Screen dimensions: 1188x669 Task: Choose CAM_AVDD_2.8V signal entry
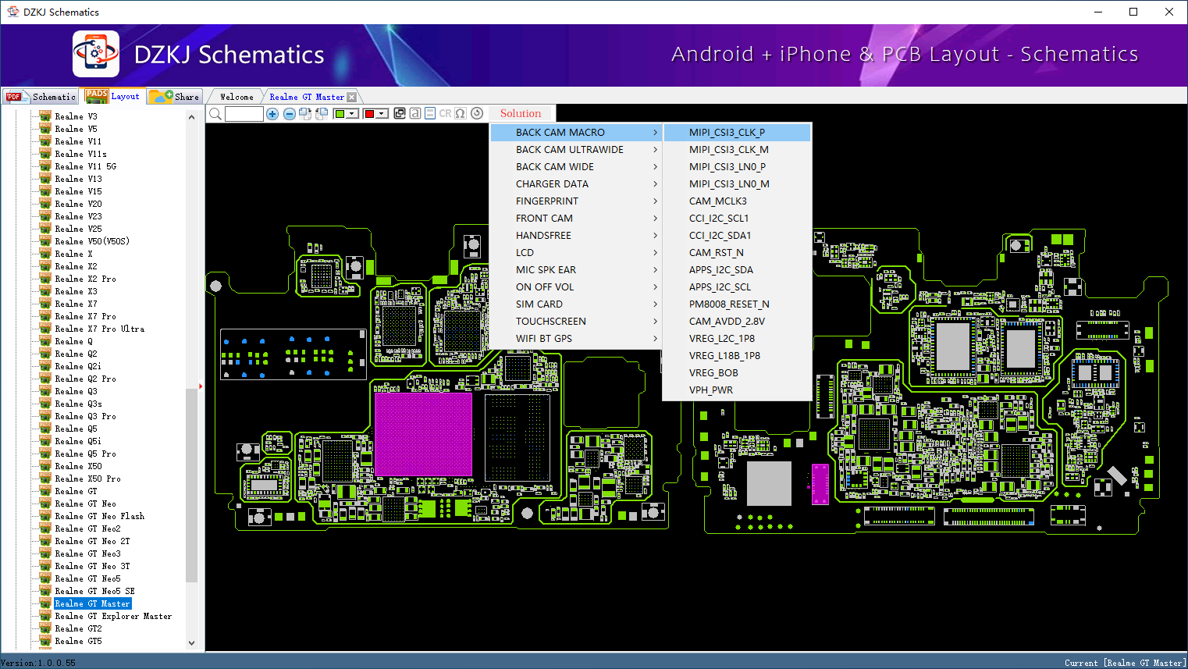click(x=727, y=322)
